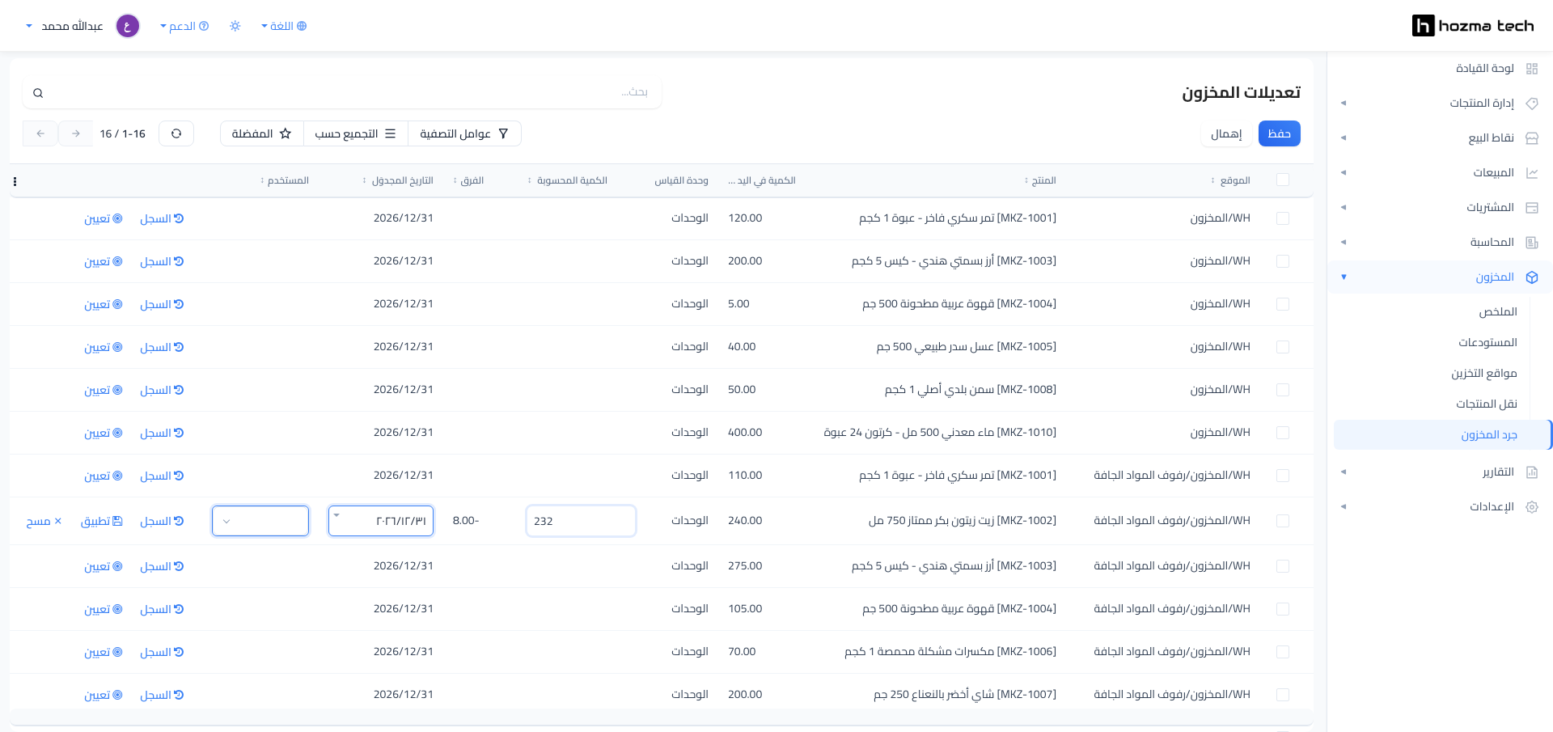Screen dimensions: 1553x732
Task: Open the user dropdown in MKZ-1002 row
Action: coord(260,521)
